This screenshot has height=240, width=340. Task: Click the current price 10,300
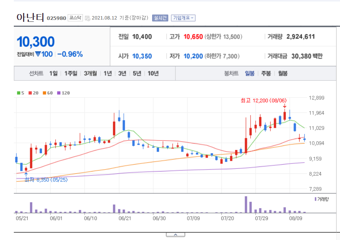(x=36, y=42)
